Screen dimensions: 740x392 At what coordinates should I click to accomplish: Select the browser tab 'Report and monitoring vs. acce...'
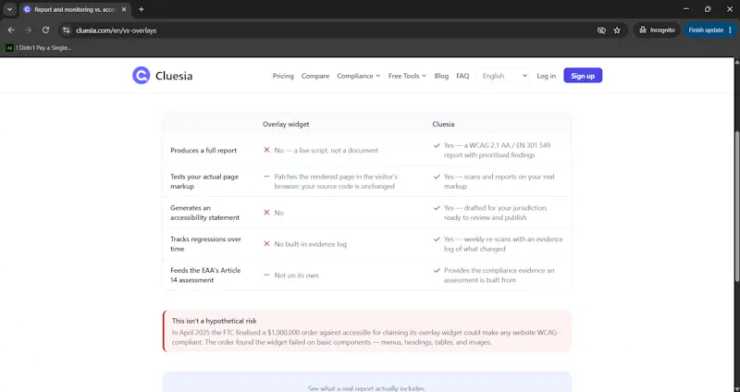point(76,9)
